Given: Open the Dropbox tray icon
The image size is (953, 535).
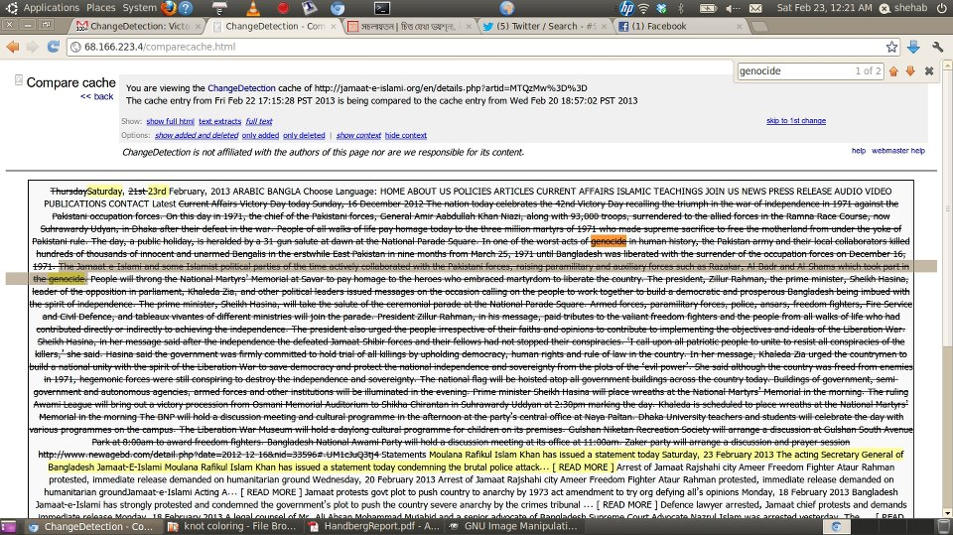Looking at the screenshot, I should (661, 8).
